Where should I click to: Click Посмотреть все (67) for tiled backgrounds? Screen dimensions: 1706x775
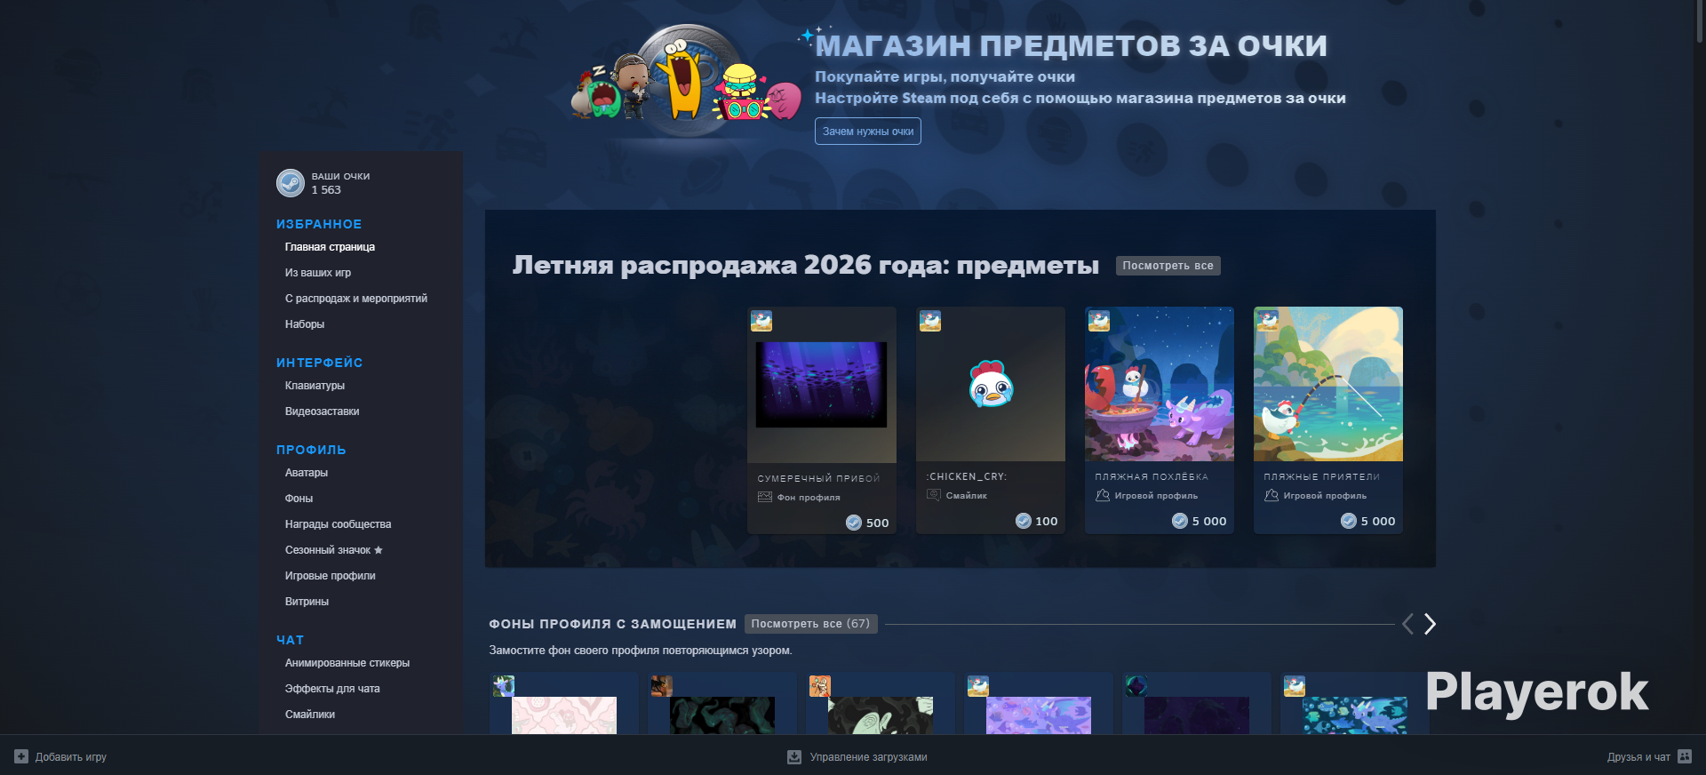tap(810, 624)
